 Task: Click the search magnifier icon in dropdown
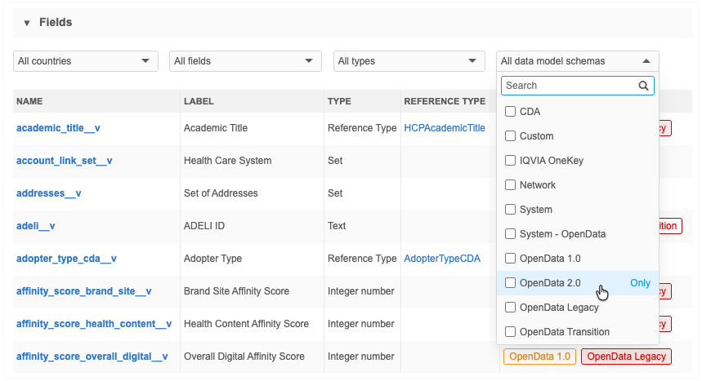(x=644, y=86)
